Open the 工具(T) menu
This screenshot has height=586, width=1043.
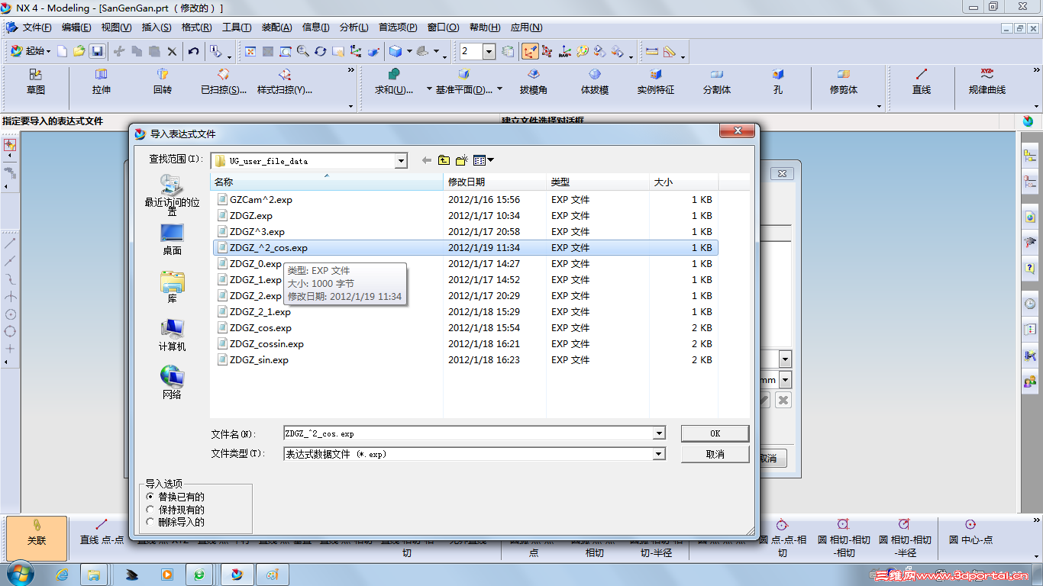coord(237,27)
